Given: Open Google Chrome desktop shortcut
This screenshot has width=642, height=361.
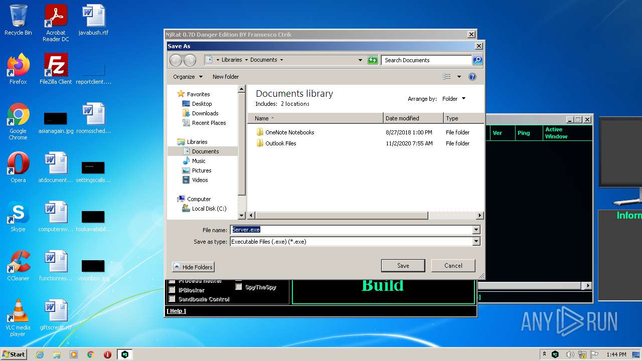Looking at the screenshot, I should tap(18, 121).
